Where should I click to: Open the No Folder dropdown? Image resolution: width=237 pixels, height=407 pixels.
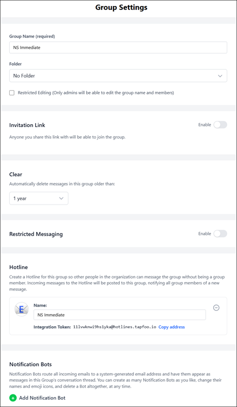118,76
